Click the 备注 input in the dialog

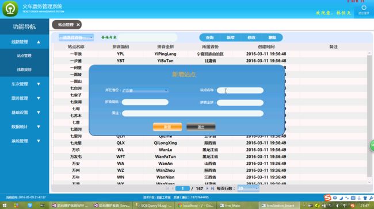point(193,113)
